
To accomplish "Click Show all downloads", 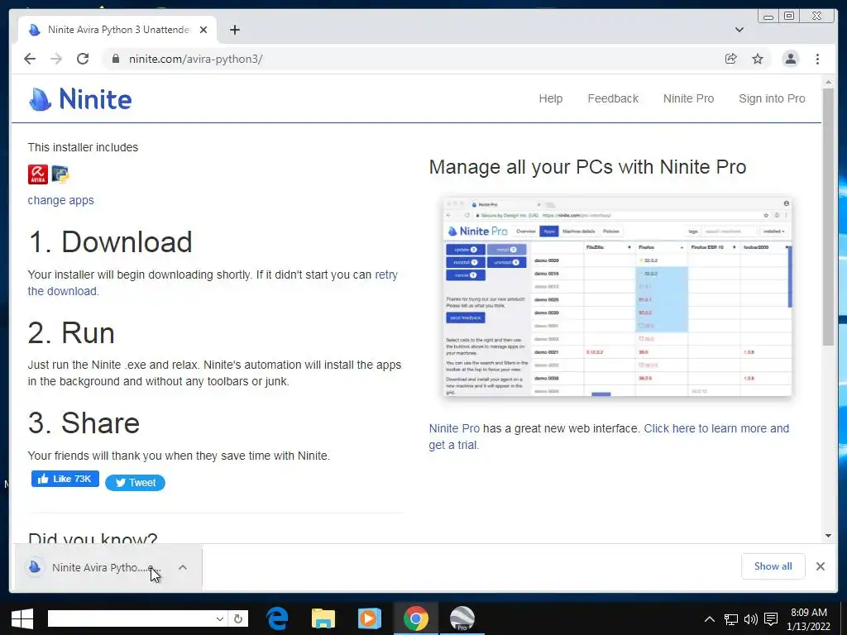I will point(773,566).
